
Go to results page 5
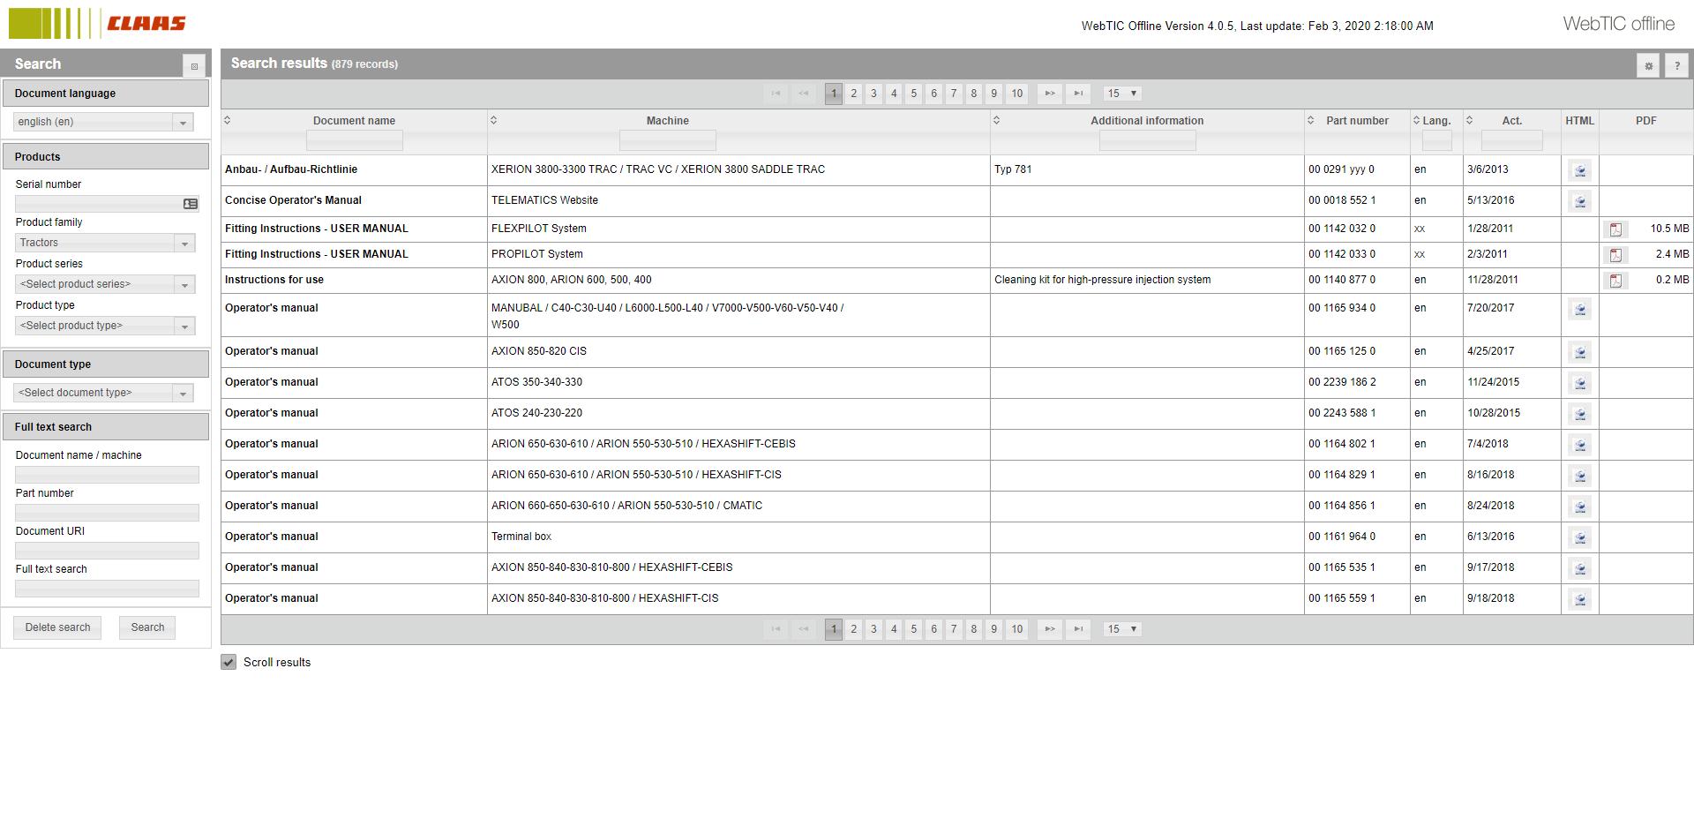pyautogui.click(x=913, y=94)
